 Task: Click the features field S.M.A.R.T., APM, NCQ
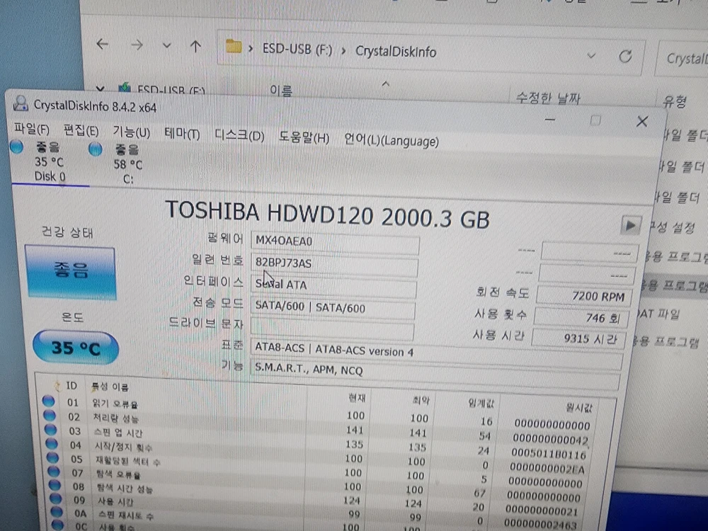[435, 373]
